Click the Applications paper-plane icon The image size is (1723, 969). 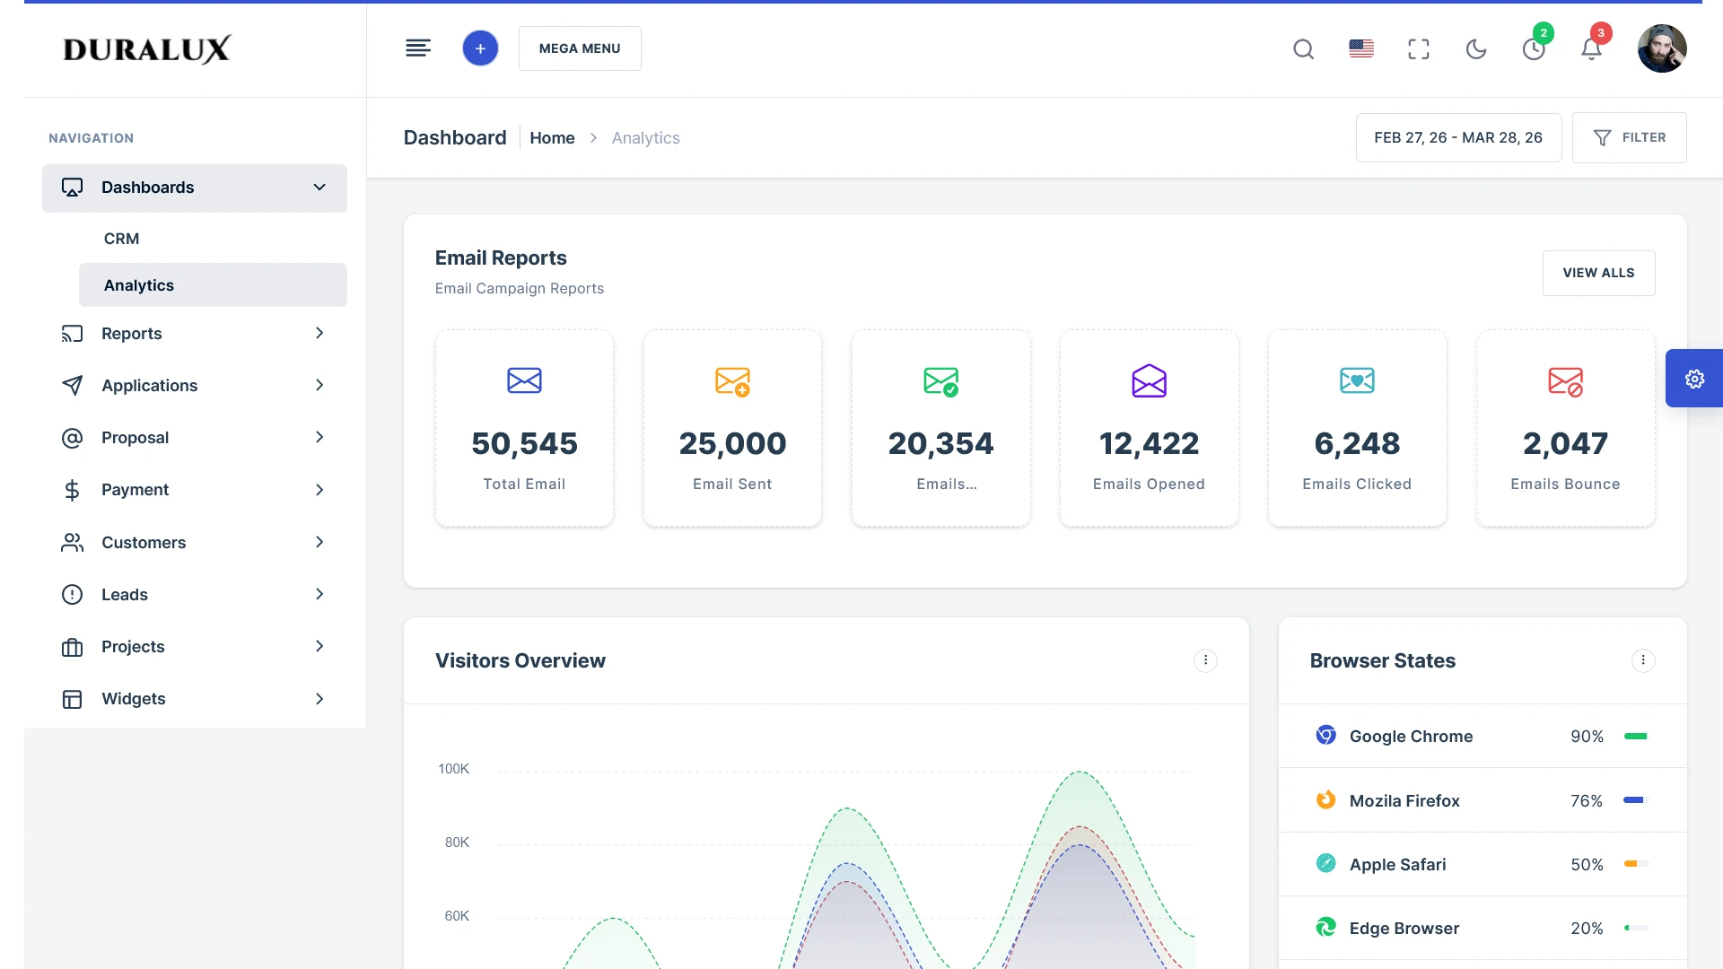point(72,386)
